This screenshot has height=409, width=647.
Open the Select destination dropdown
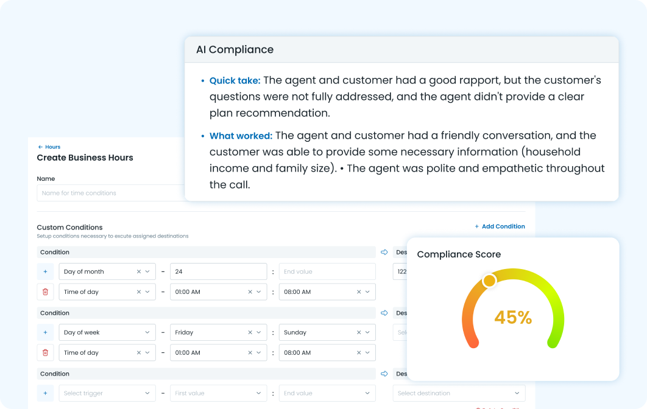[x=458, y=393]
